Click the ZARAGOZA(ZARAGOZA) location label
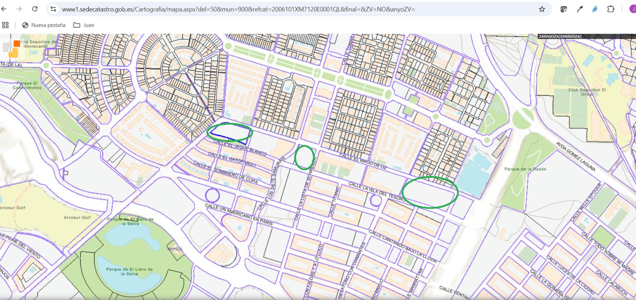636x300 pixels. pyautogui.click(x=560, y=37)
